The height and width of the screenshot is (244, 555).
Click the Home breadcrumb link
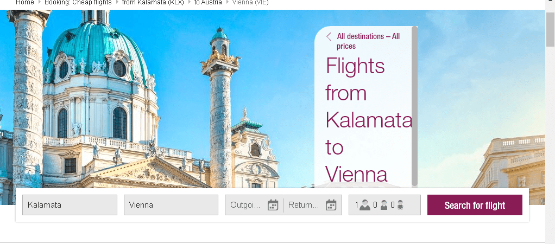coord(25,3)
